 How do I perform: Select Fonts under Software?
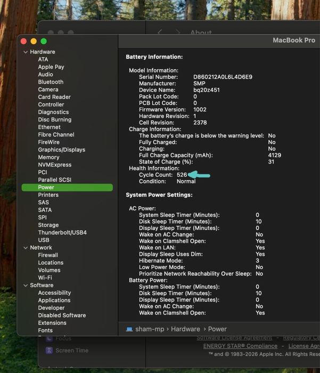45,330
